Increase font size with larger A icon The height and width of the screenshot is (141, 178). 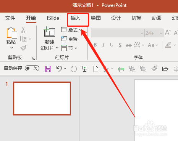[168, 32]
